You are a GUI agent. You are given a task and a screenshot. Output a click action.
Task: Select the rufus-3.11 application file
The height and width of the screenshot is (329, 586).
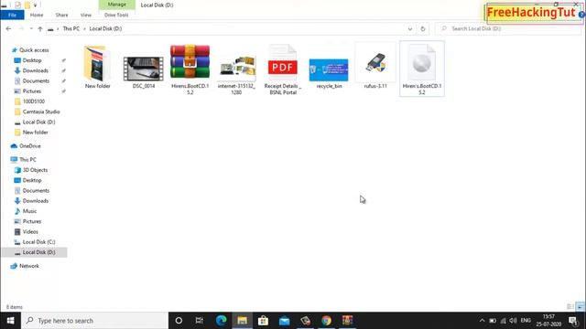(x=375, y=67)
